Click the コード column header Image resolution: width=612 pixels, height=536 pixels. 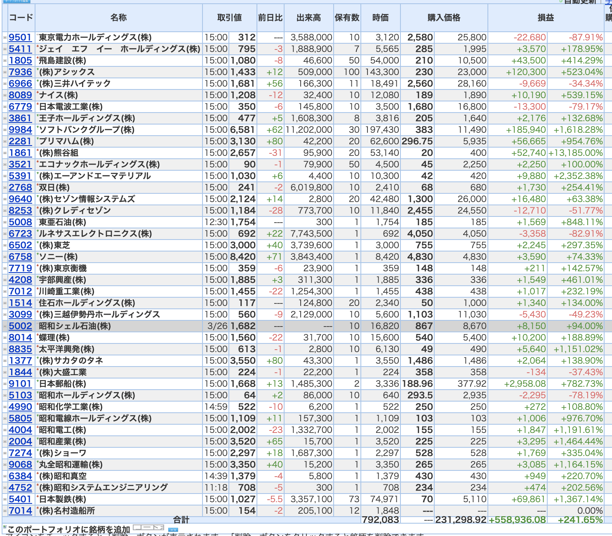(21, 18)
